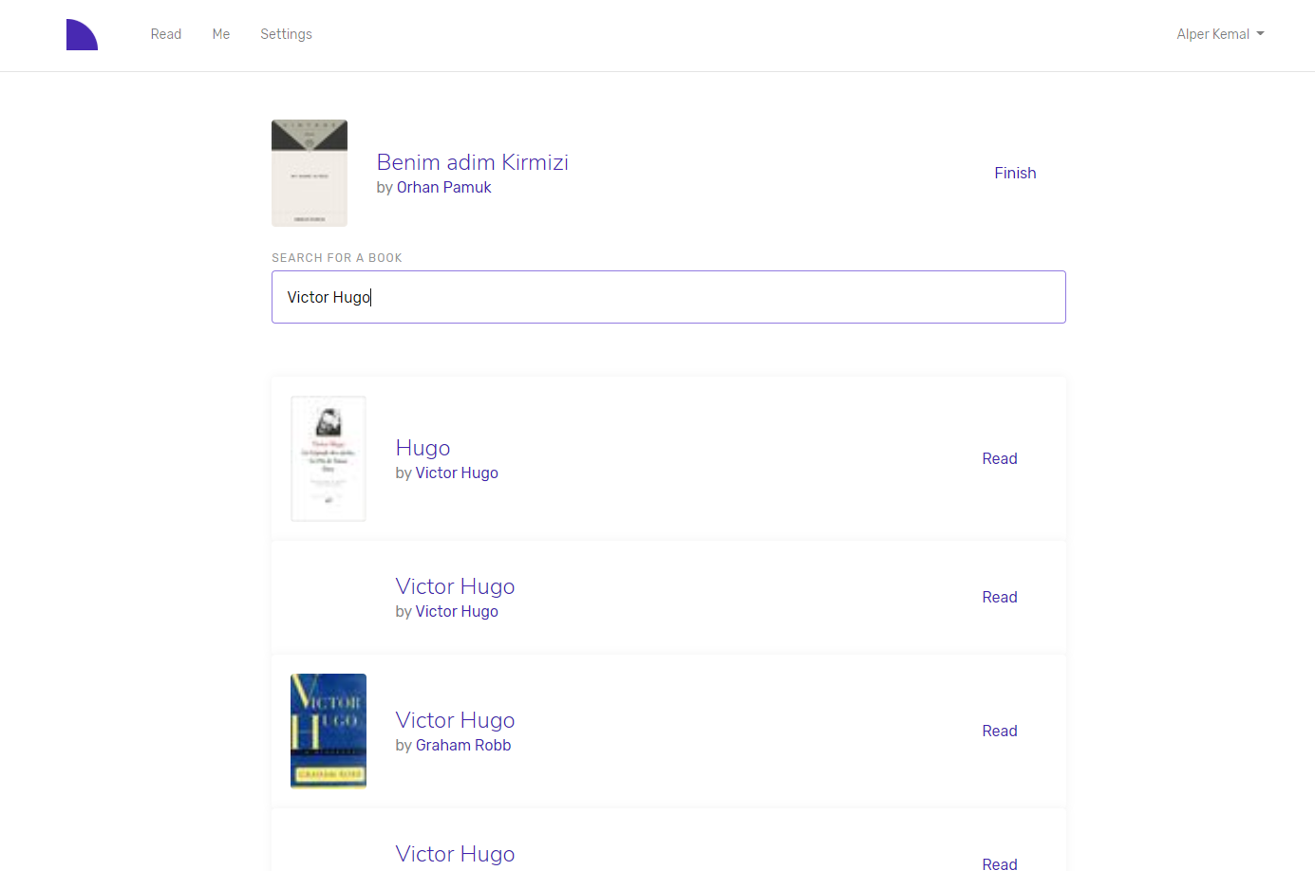Viewport: 1315px width, 871px height.
Task: Click the Benim adim Kirmizi book cover
Action: (x=310, y=173)
